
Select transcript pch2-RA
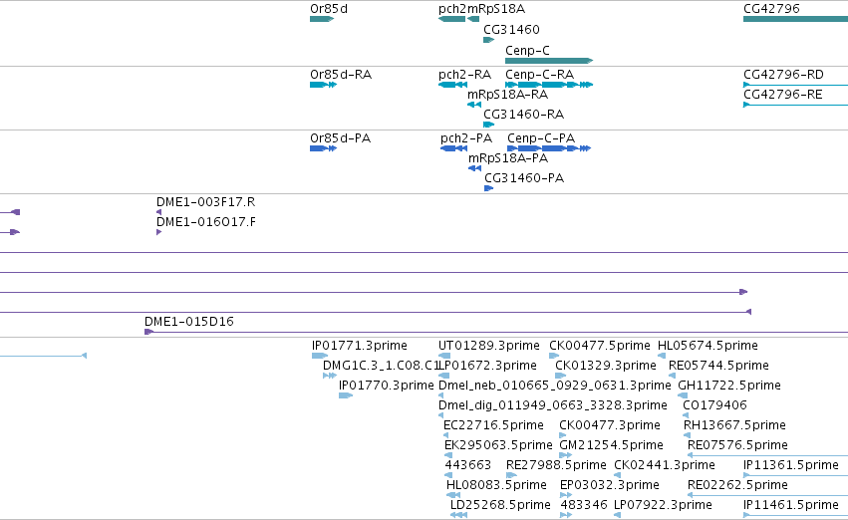[x=452, y=85]
